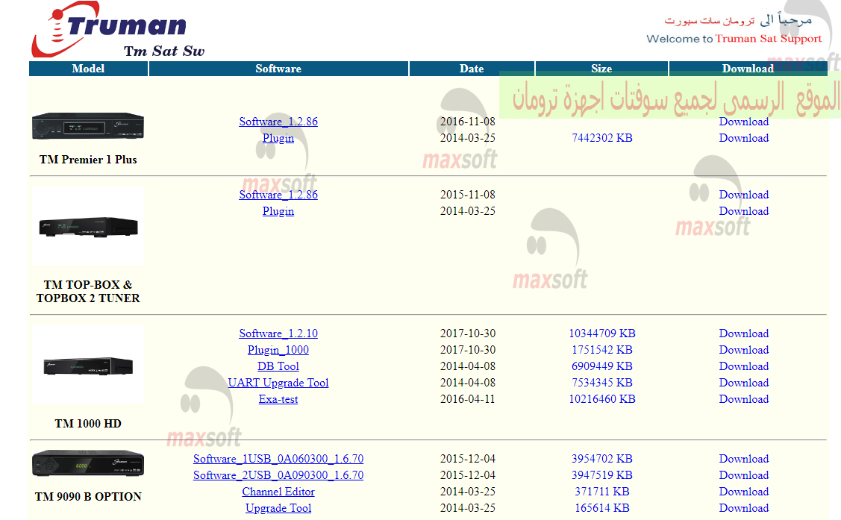
Task: Open Software_1USB_0A060300_1.6.70 link
Action: click(278, 459)
